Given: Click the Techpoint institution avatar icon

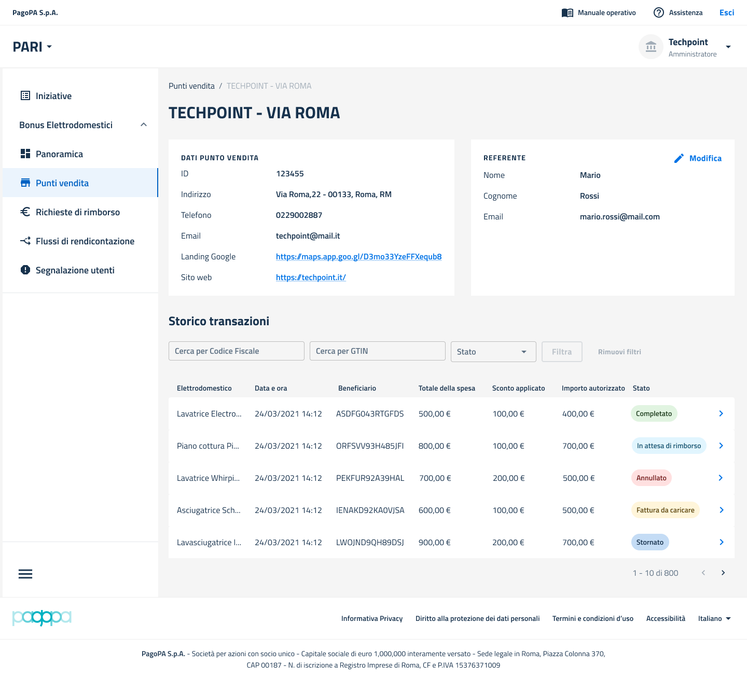Looking at the screenshot, I should tap(651, 47).
